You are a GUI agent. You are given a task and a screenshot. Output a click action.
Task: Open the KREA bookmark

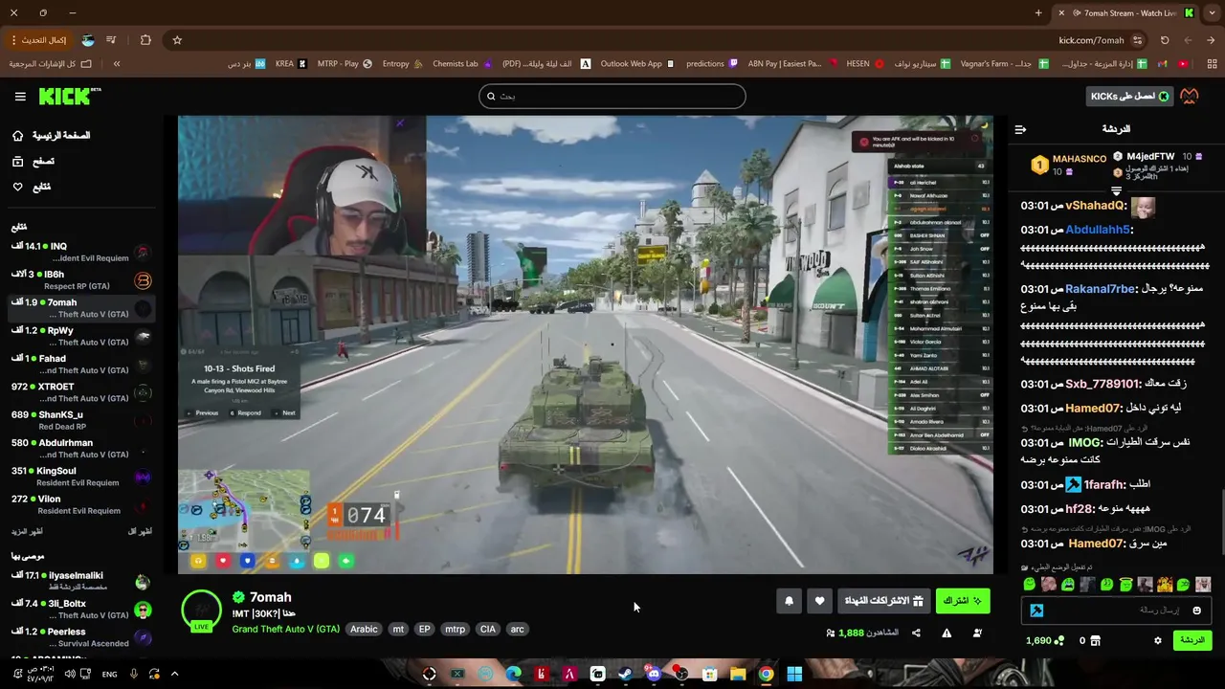[290, 64]
